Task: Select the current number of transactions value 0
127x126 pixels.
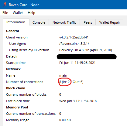Action: click(60, 114)
